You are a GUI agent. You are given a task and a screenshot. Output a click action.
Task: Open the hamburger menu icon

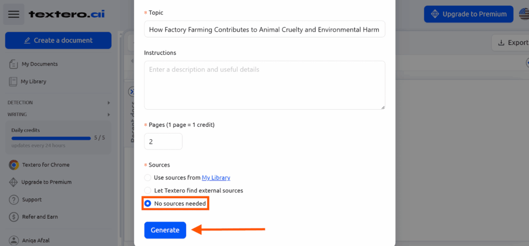[x=14, y=14]
